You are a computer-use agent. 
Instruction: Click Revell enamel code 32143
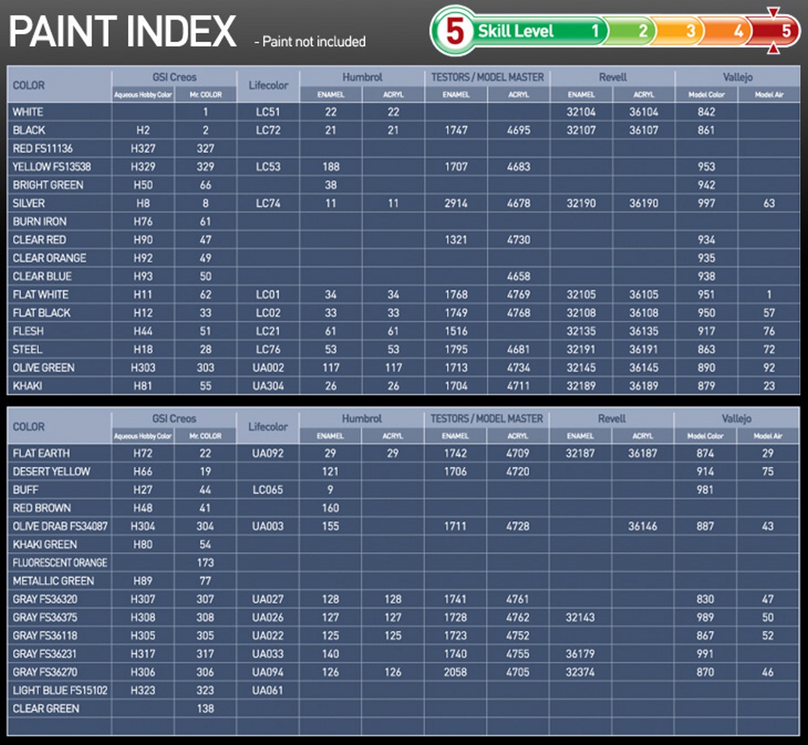pos(580,617)
